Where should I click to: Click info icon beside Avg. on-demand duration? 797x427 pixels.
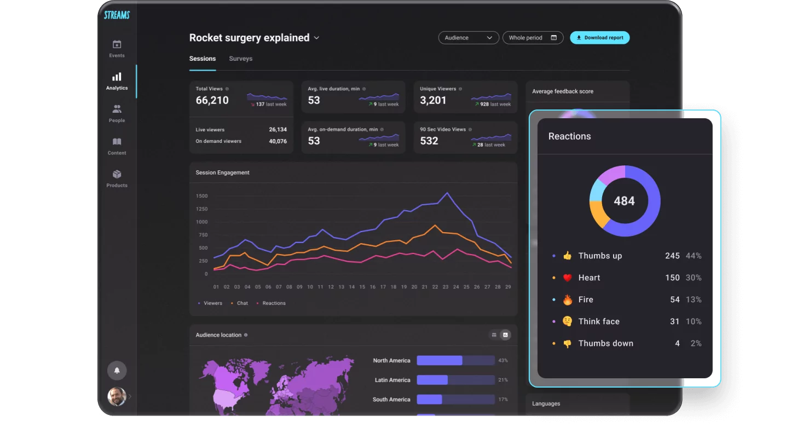(382, 130)
